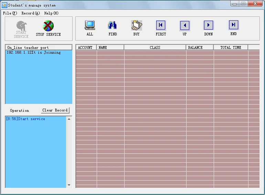Click the BUY toolbar icon
Screen dimensions: 265x195
pos(136,25)
